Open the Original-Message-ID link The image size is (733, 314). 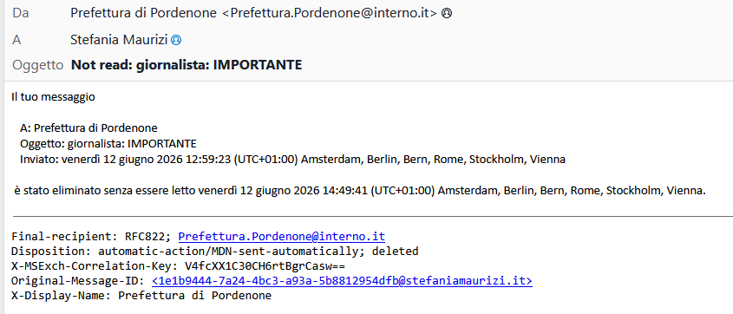342,281
